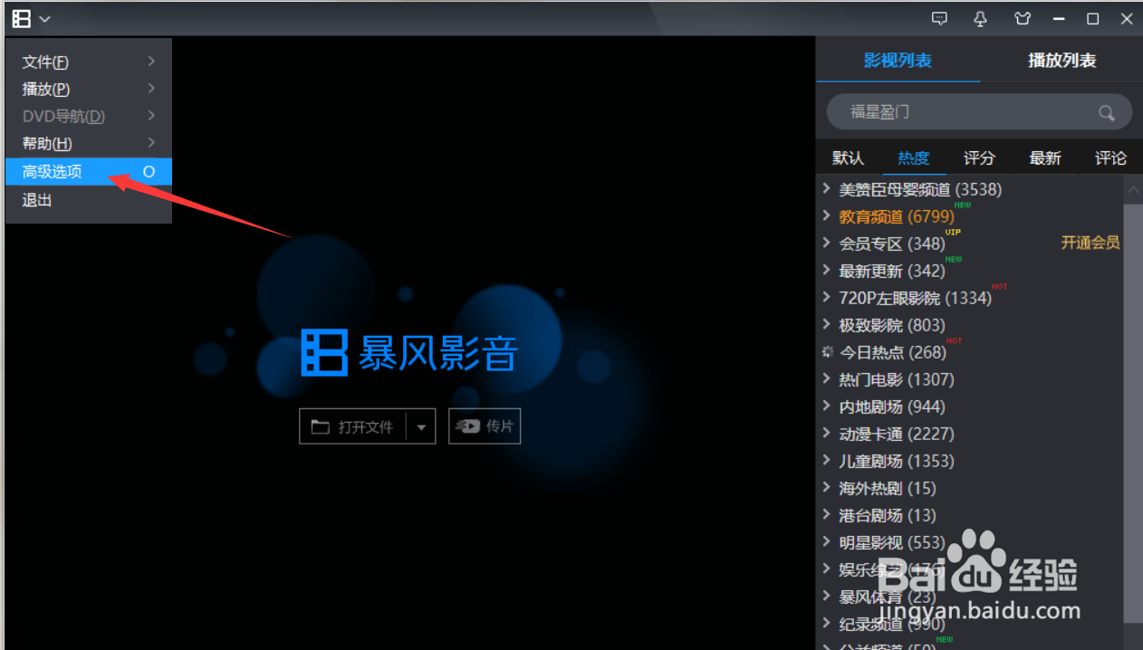Screen dimensions: 1143x650
Task: Sort list by 评论
Action: 1110,158
